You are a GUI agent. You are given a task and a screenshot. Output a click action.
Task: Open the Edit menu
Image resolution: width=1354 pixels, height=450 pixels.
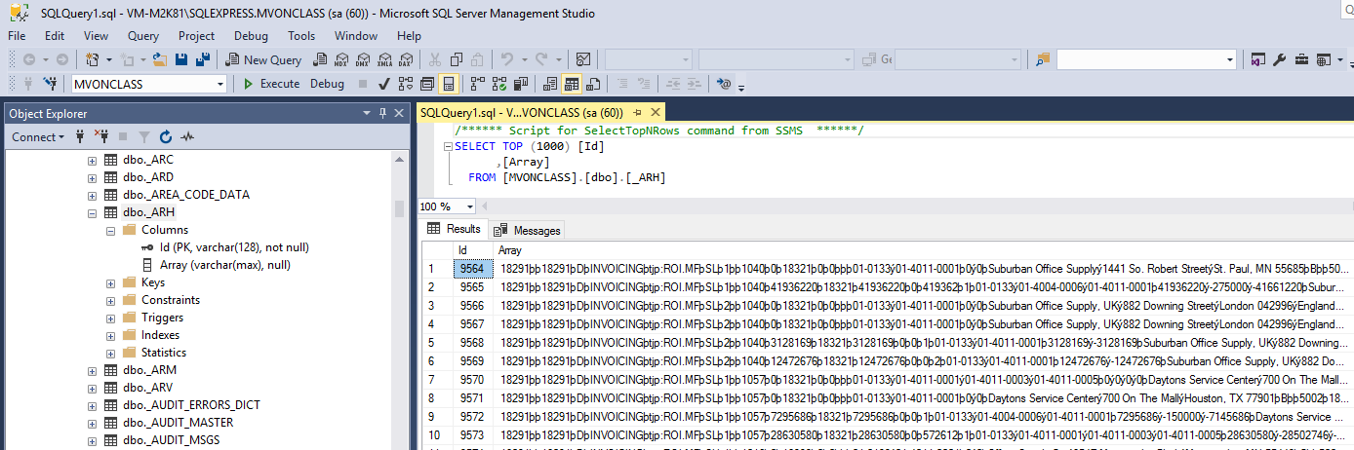click(55, 35)
